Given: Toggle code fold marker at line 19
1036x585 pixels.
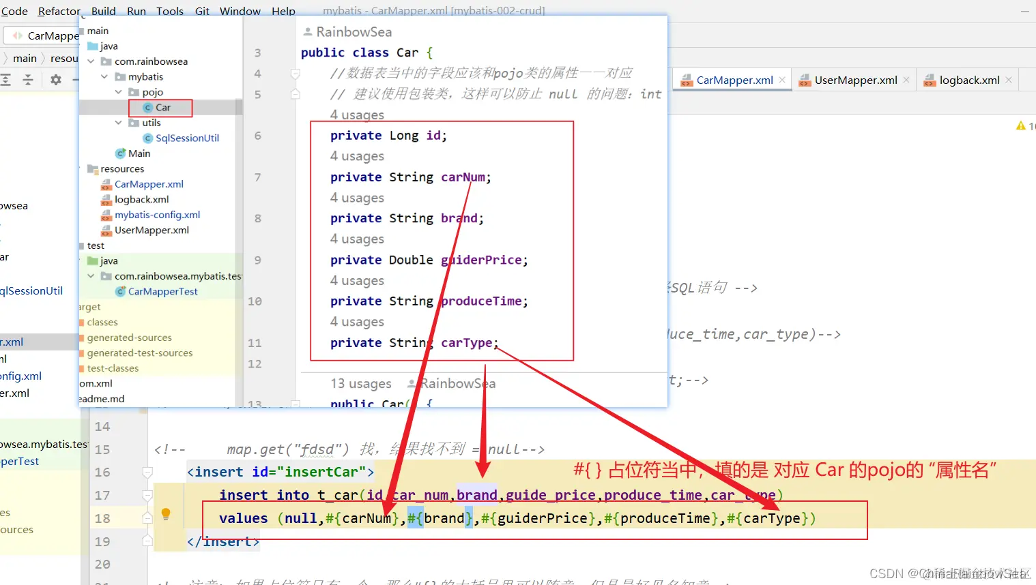Looking at the screenshot, I should [x=147, y=541].
